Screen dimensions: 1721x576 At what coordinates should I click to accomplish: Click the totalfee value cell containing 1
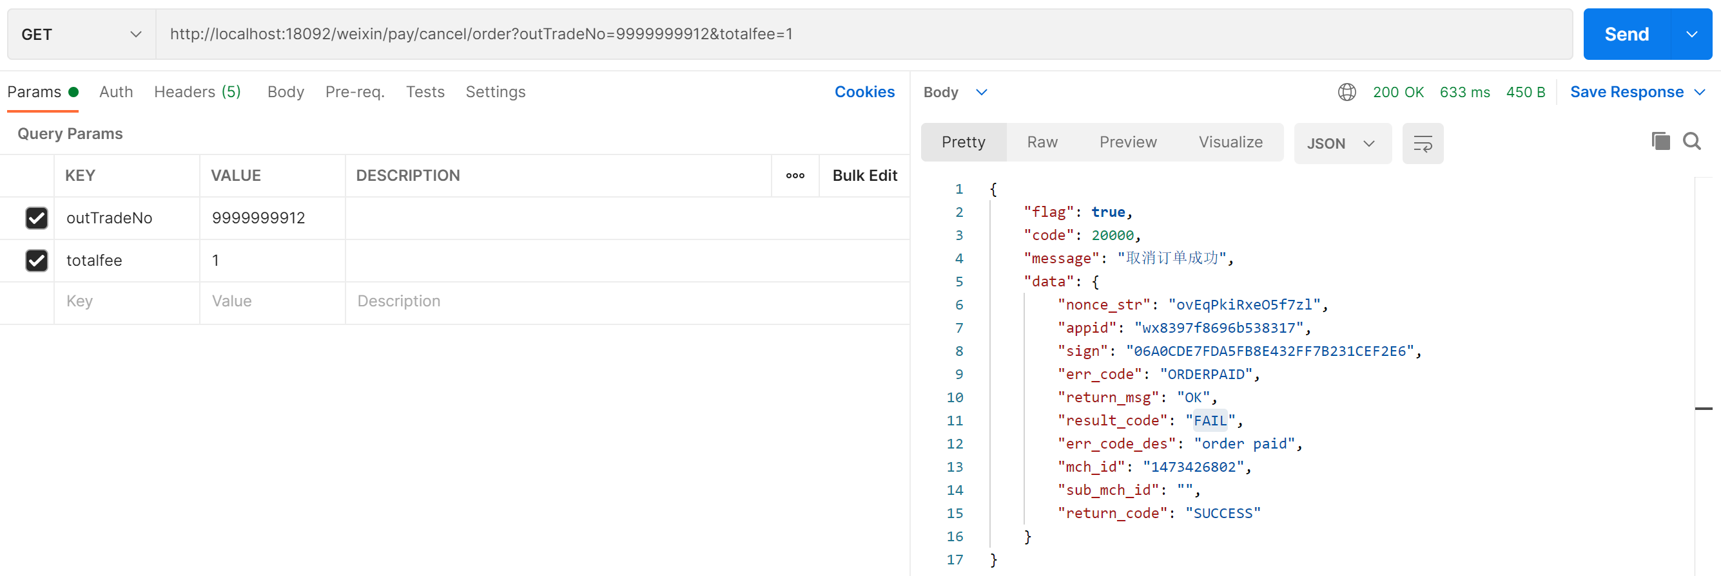(x=272, y=260)
